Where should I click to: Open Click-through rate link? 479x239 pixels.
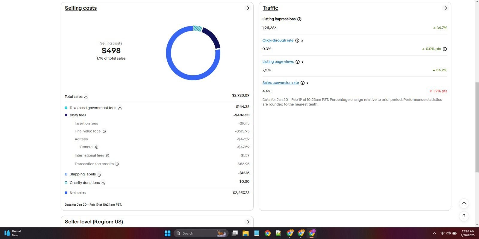(278, 40)
